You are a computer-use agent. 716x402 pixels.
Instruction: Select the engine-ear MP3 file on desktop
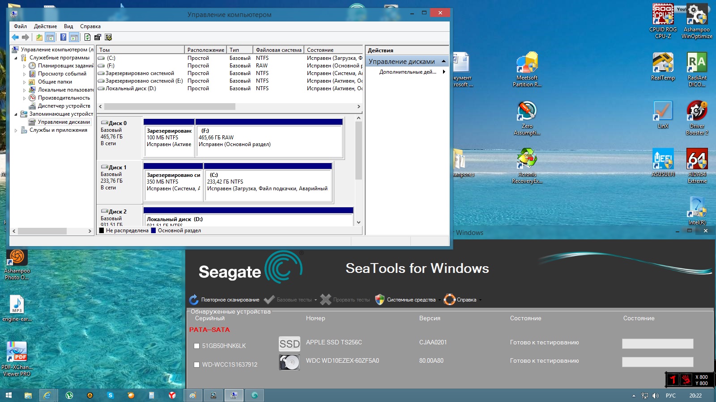(17, 308)
